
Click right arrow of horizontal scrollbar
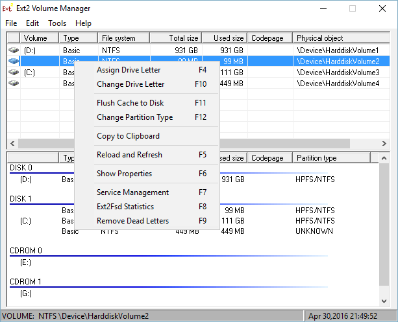tap(384, 143)
